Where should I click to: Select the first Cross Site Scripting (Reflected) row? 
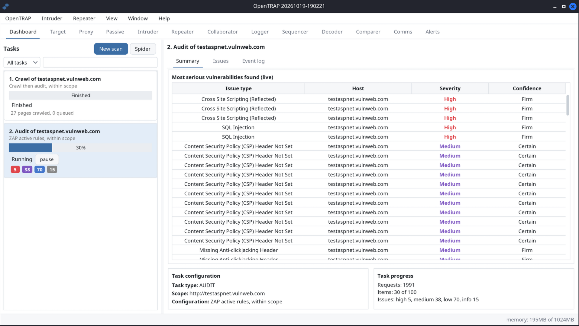tap(369, 99)
